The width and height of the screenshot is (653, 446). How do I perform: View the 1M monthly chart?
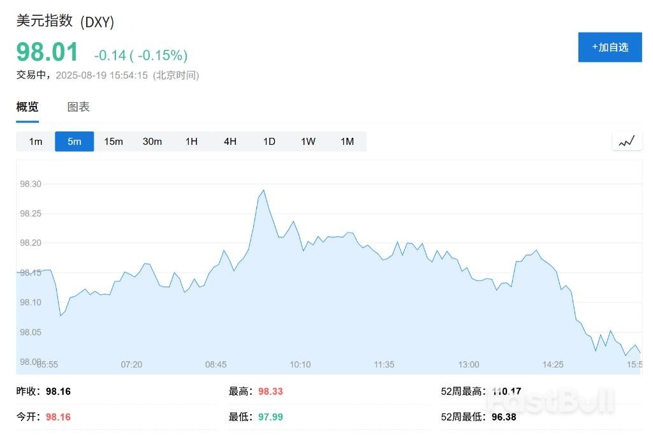click(x=347, y=141)
